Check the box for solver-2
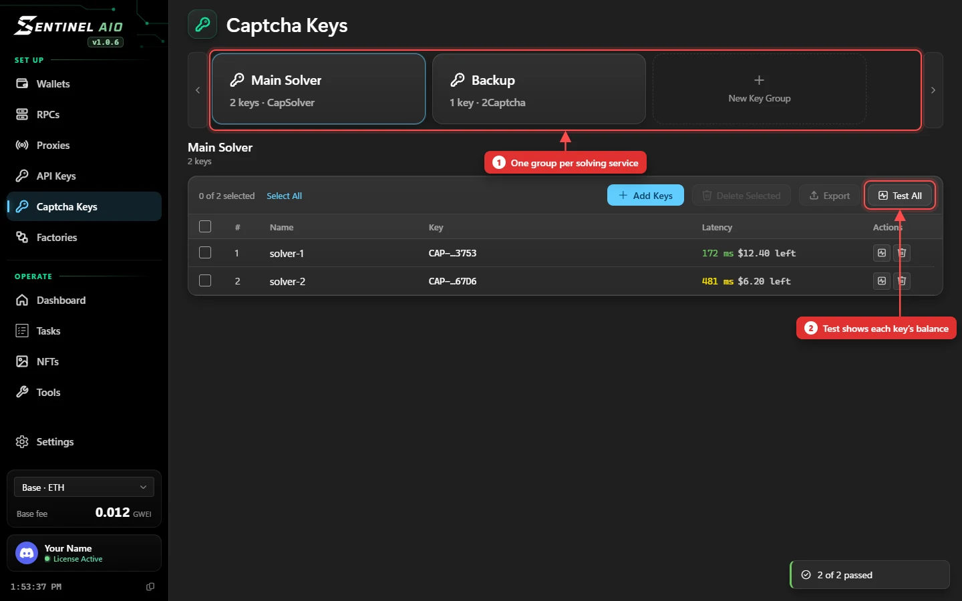The width and height of the screenshot is (962, 601). click(x=205, y=280)
